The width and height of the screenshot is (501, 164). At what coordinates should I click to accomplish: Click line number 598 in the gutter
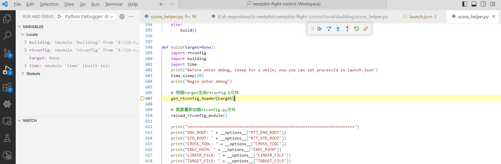point(149,47)
